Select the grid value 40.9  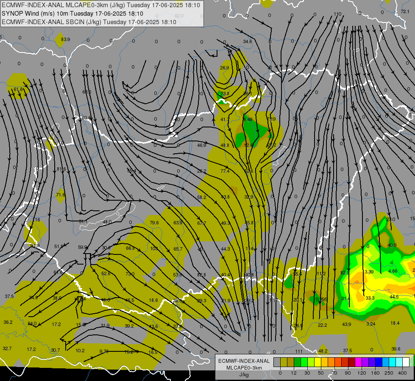point(392,245)
